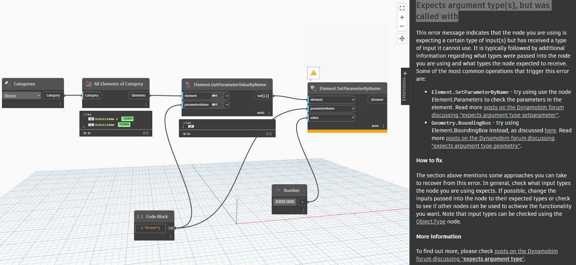This screenshot has width=576, height=265.
Task: Adjust the element port list level stepper
Action: (223, 96)
